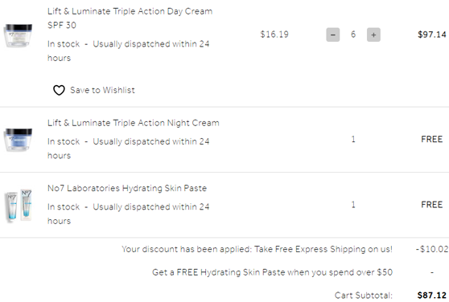This screenshot has width=449, height=302.
Task: Click the plus quantity button for Day Cream
Action: point(373,35)
